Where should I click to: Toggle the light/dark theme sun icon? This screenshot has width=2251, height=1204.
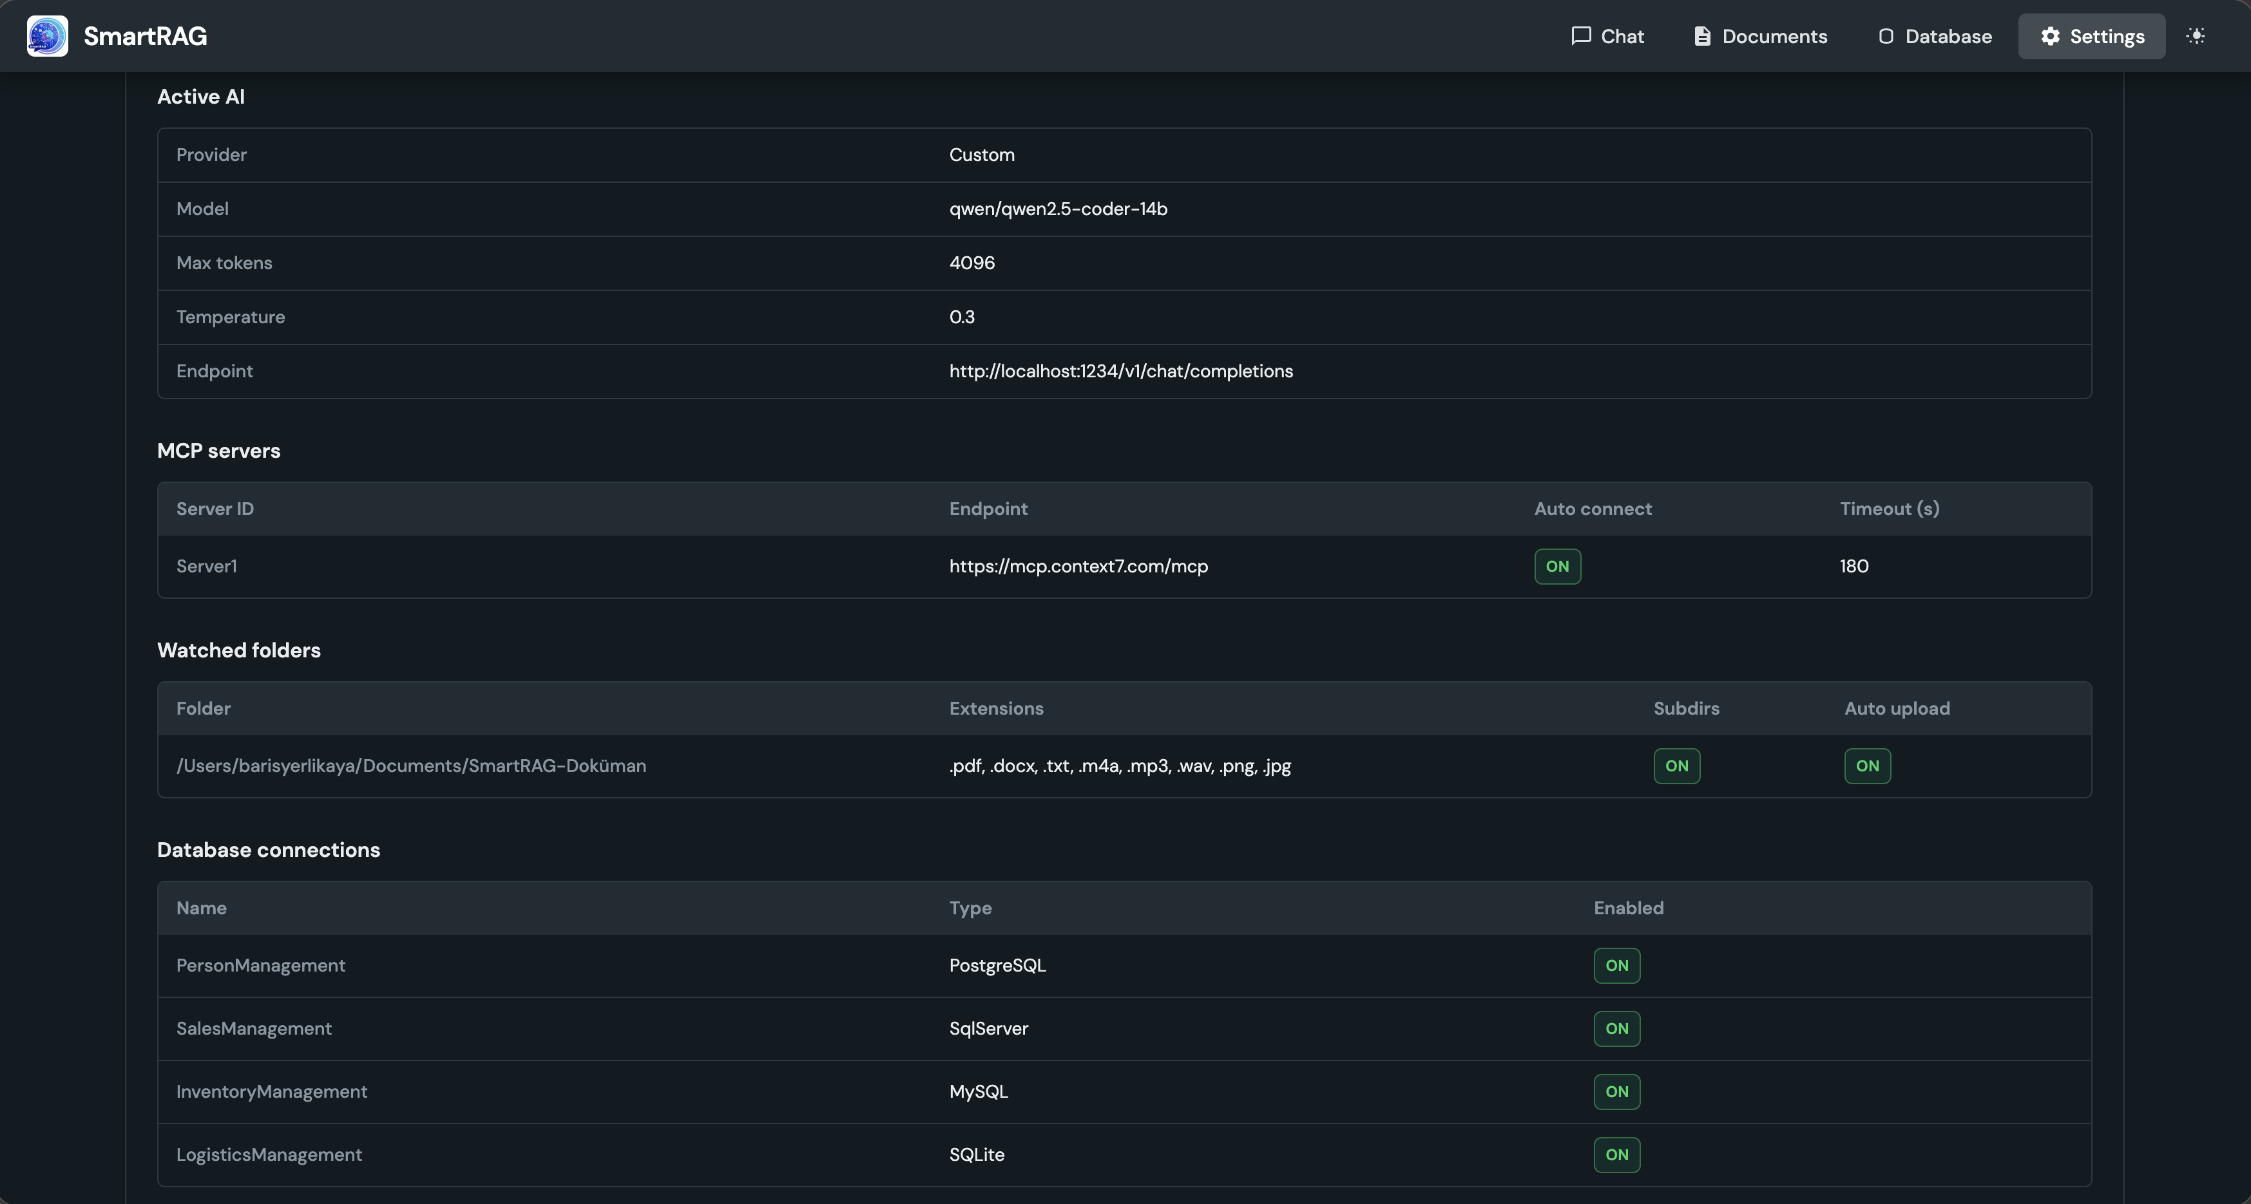[2195, 36]
